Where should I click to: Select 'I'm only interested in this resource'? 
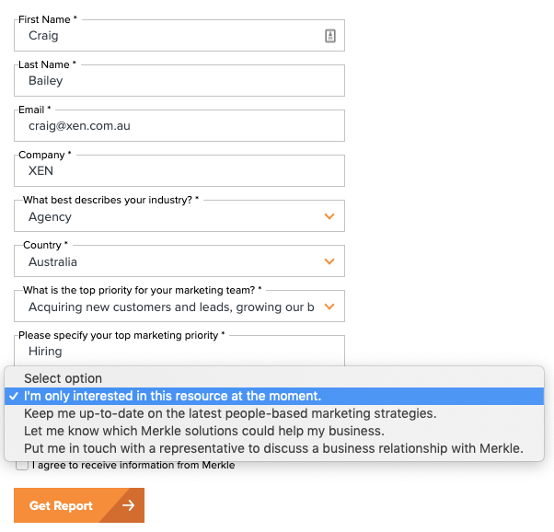pyautogui.click(x=173, y=396)
